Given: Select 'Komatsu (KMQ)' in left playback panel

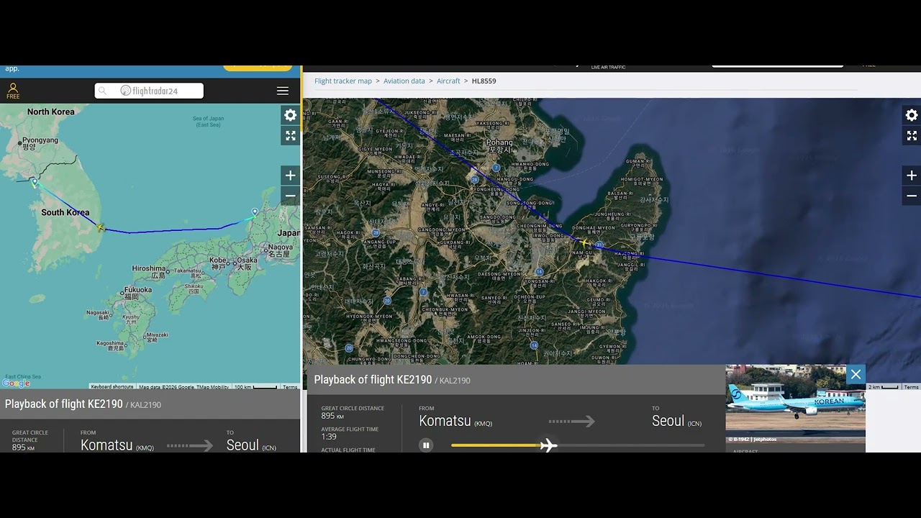Looking at the screenshot, I should (x=117, y=445).
